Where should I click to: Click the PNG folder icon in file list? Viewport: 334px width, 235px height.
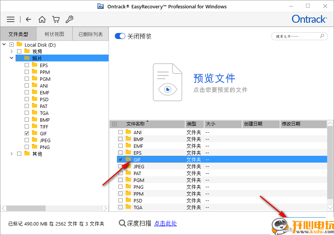pyautogui.click(x=128, y=186)
